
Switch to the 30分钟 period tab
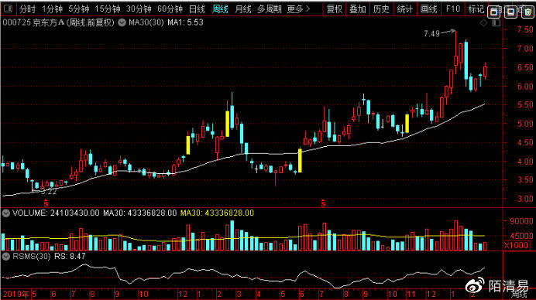click(x=139, y=9)
